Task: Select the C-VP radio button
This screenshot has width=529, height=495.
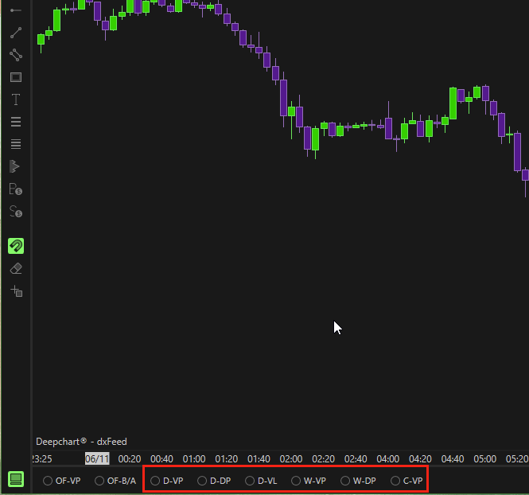Action: point(395,481)
